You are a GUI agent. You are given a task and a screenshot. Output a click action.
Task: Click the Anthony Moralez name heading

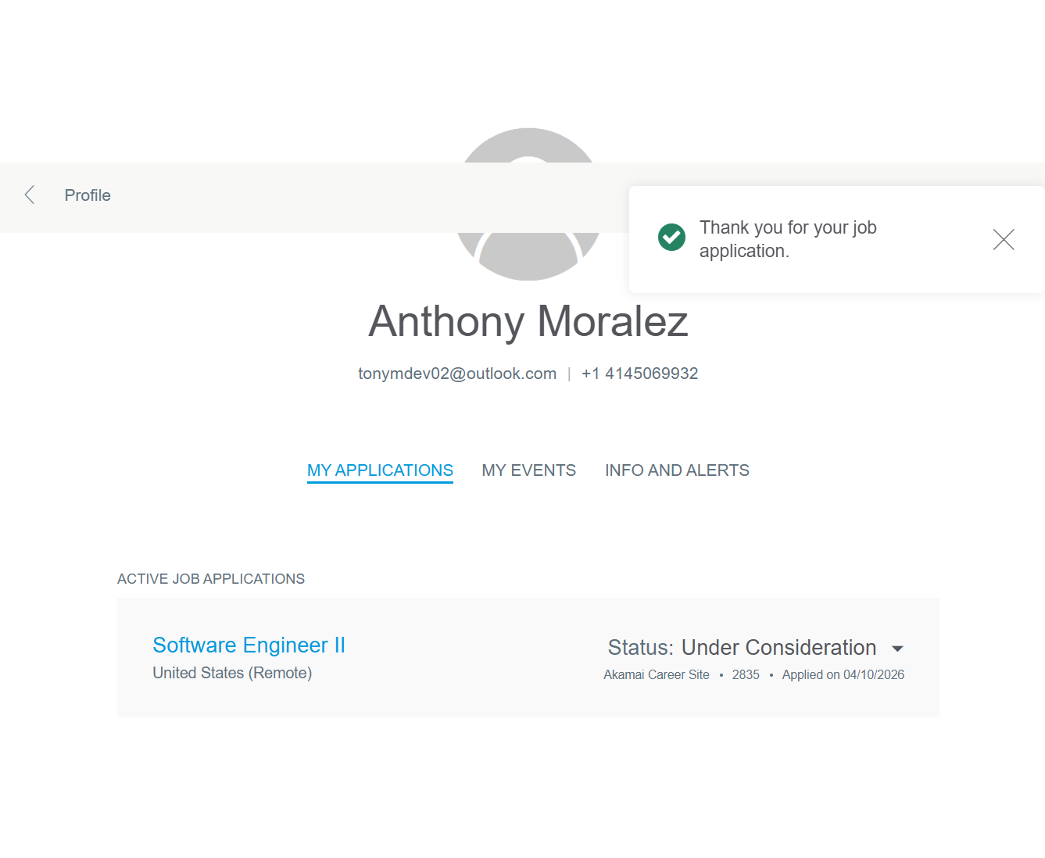(x=528, y=321)
